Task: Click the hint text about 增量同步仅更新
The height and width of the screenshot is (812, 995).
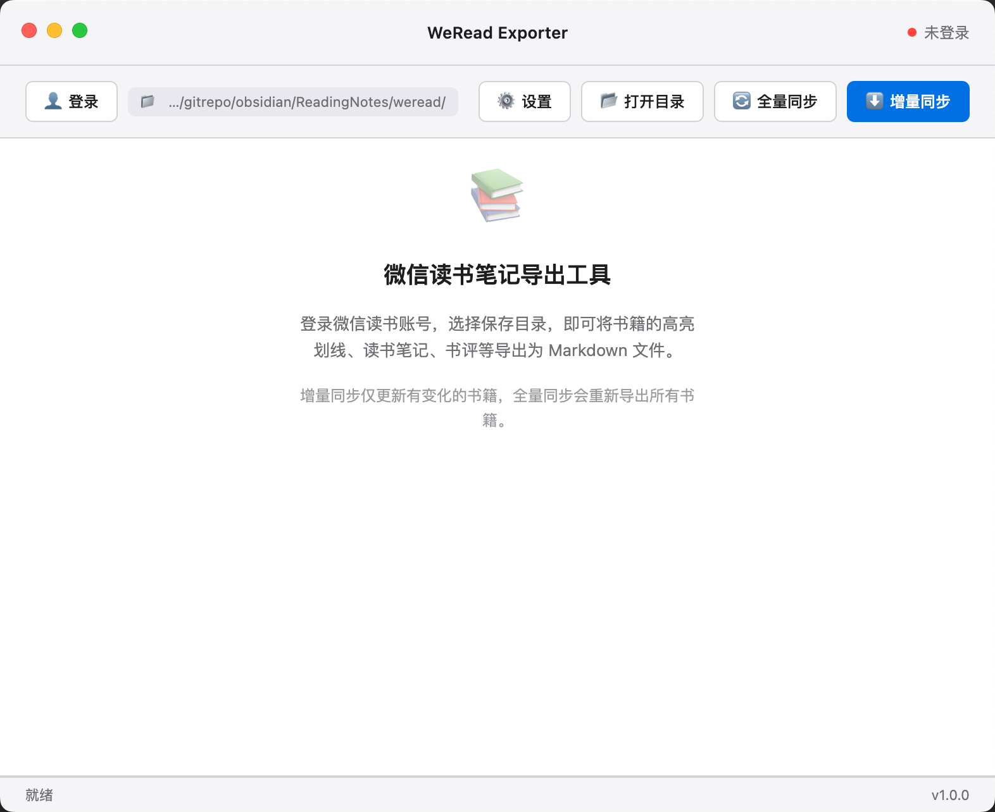Action: (497, 408)
